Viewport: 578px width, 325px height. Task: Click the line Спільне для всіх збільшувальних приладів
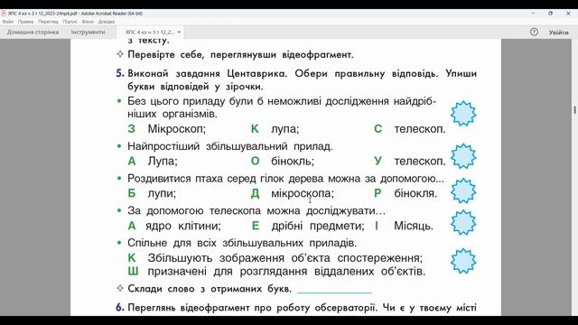242,243
